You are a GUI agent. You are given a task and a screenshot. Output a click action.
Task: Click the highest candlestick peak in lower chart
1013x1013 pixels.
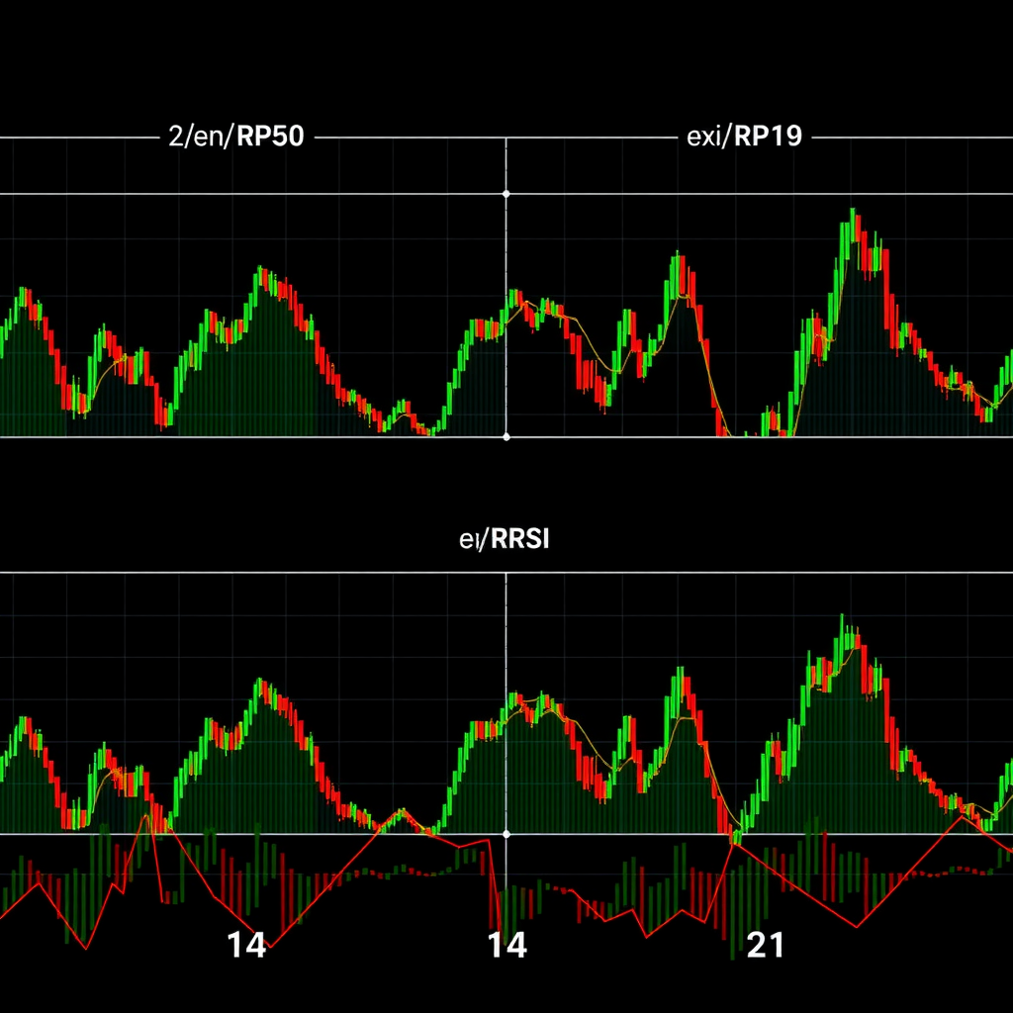842,620
